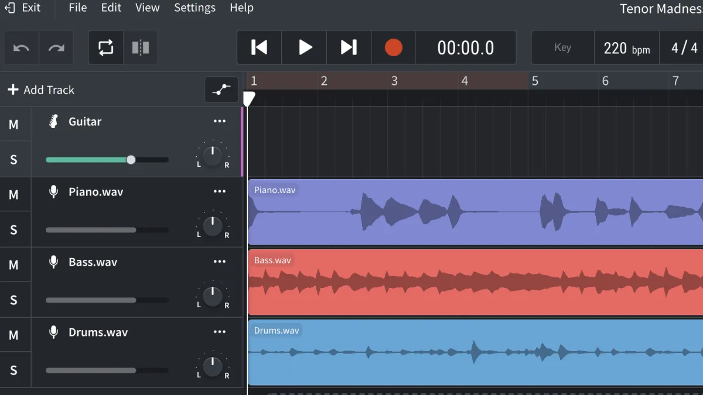Click the undo arrow icon

point(22,48)
